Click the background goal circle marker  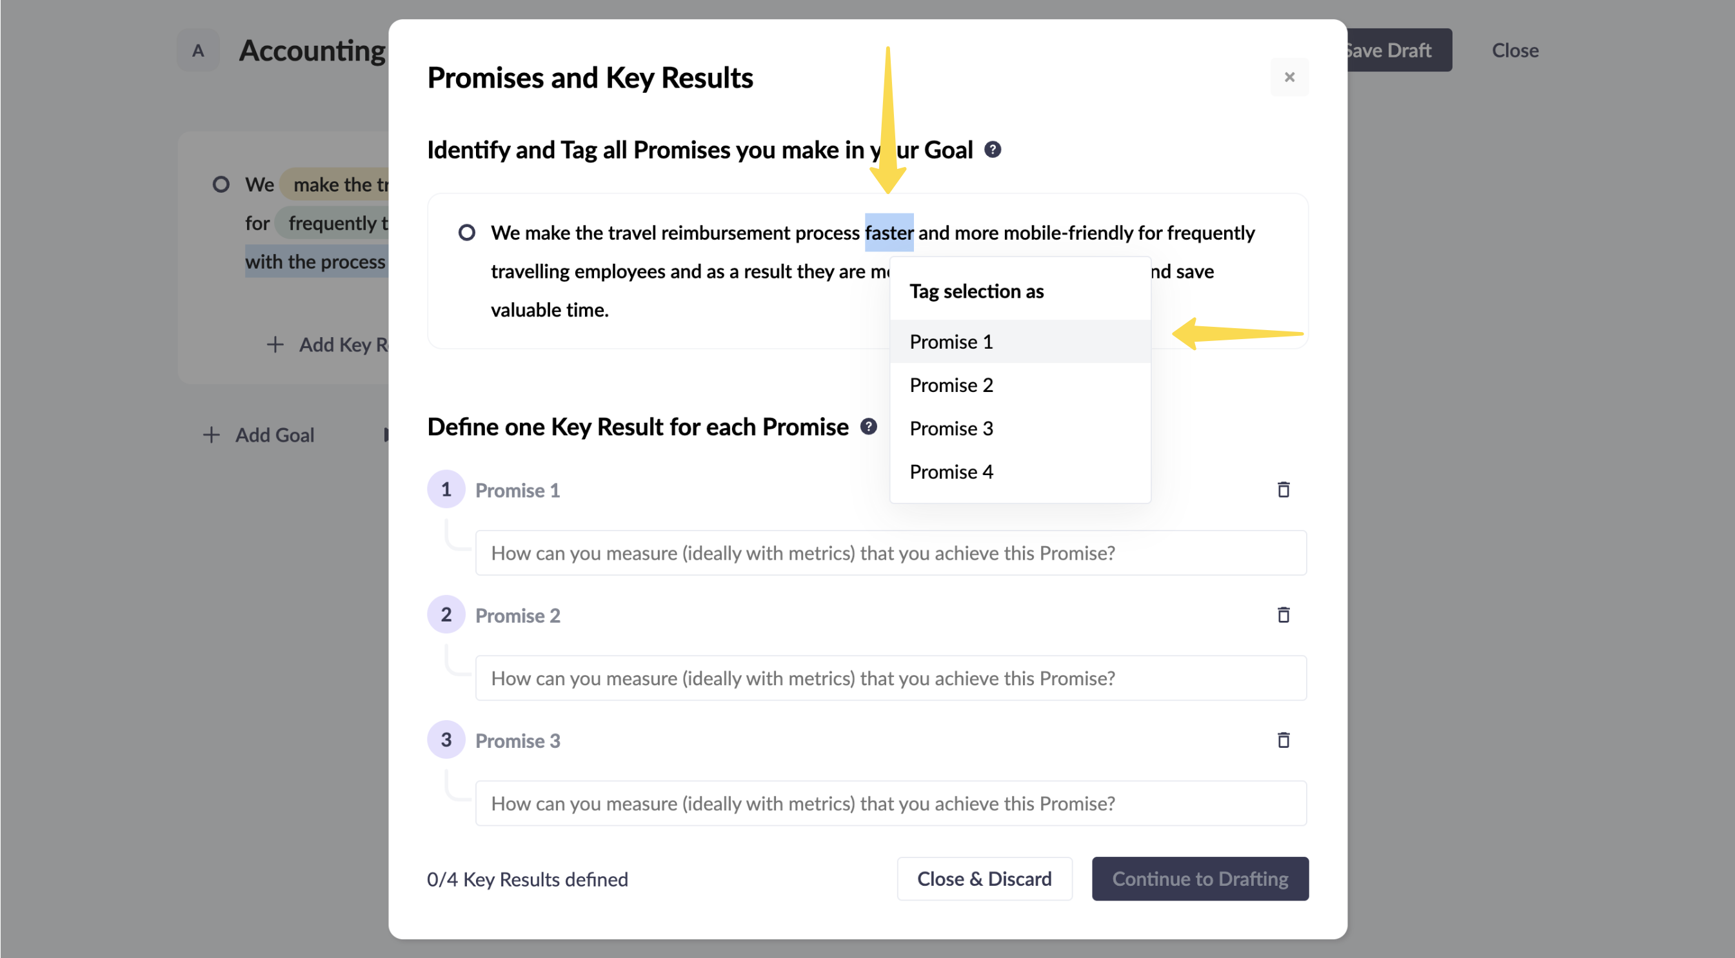point(221,184)
